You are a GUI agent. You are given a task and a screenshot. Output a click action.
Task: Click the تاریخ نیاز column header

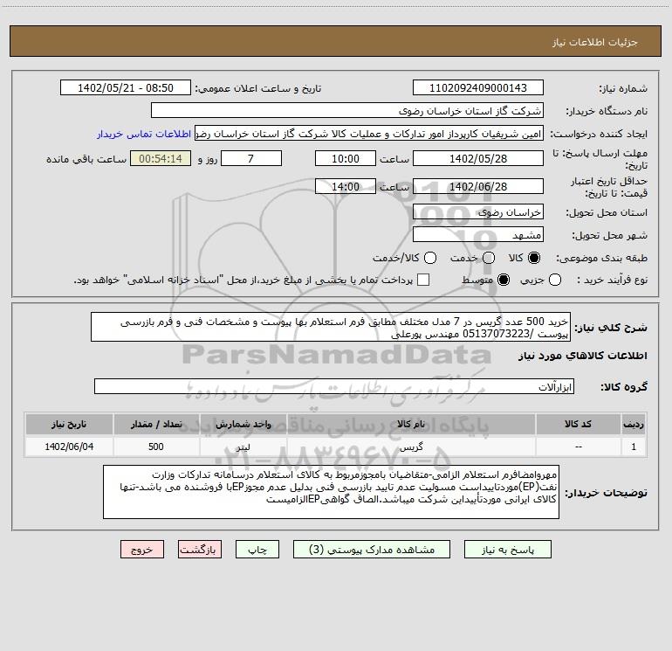pyautogui.click(x=69, y=424)
